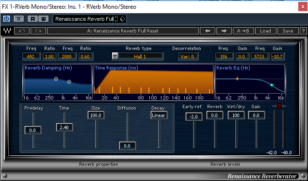308x181 pixels.
Task: Open the preset management diamond icon
Action: pos(122,19)
